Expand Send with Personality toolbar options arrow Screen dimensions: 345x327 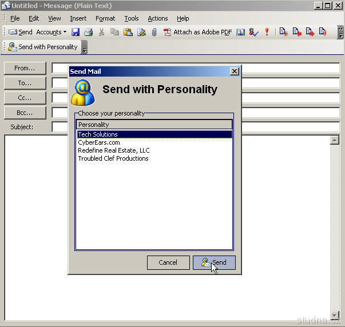click(85, 47)
